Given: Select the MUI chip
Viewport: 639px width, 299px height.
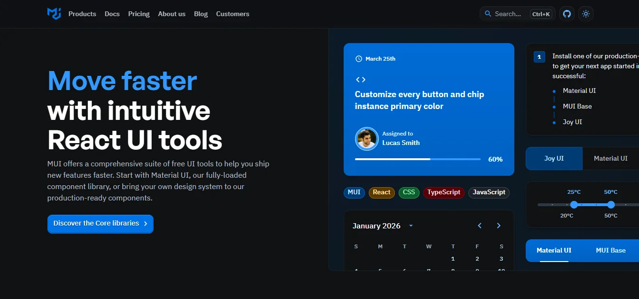Looking at the screenshot, I should (354, 192).
